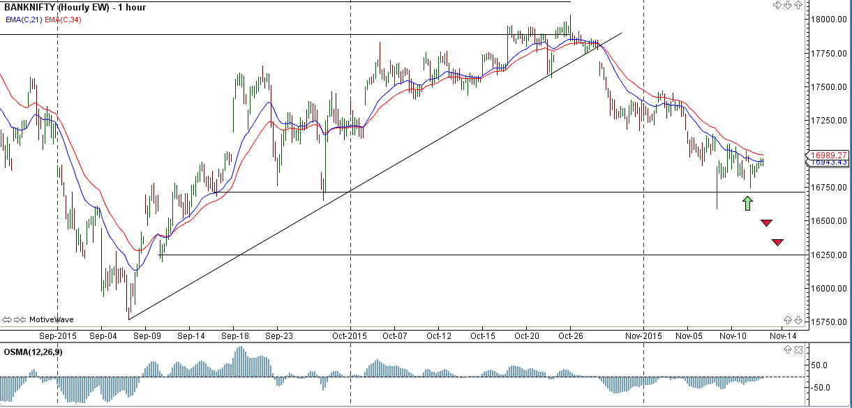This screenshot has width=852, height=408.
Task: Click the double-headed horizontal arrow beside MotiveWave
Action: pyautogui.click(x=8, y=319)
